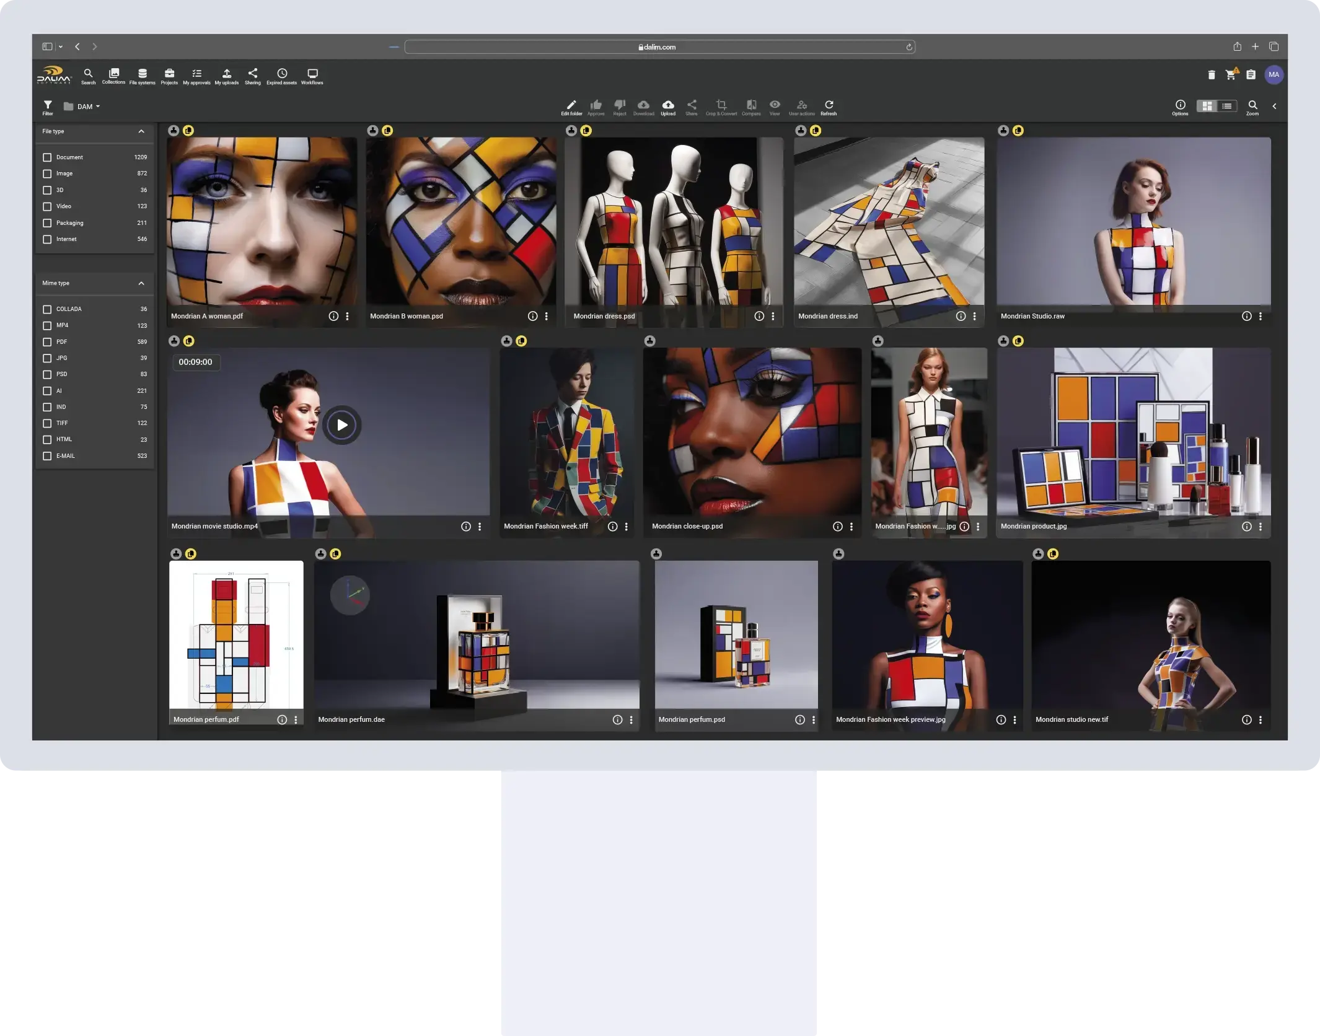Open the Collections panel

[113, 74]
